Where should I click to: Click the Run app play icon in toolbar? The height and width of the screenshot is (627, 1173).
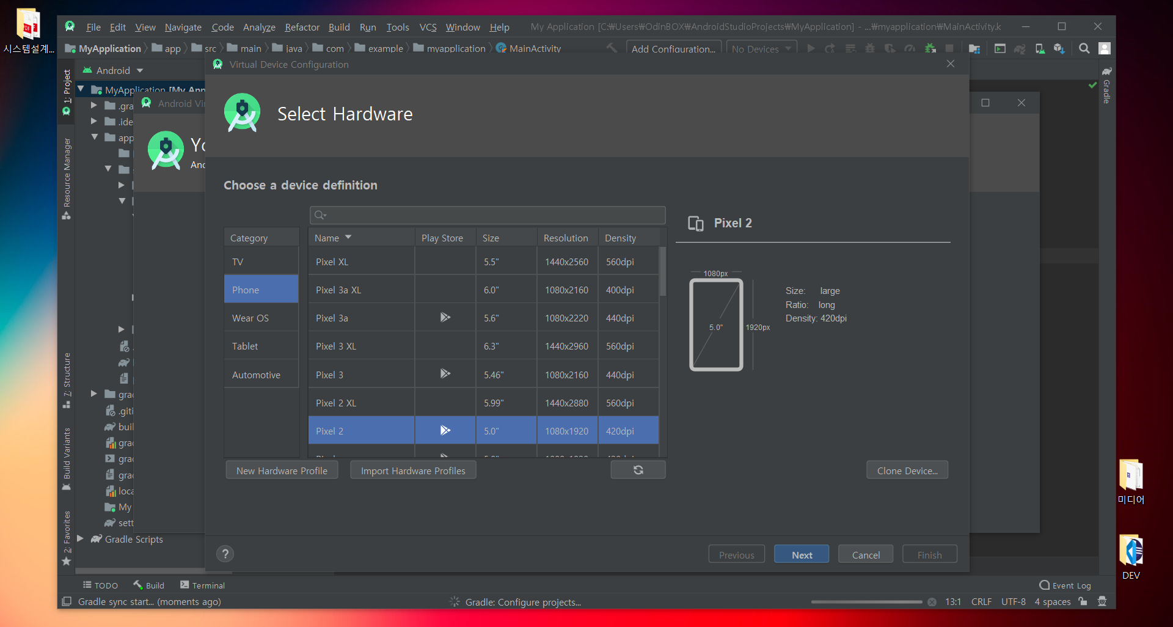(x=811, y=48)
